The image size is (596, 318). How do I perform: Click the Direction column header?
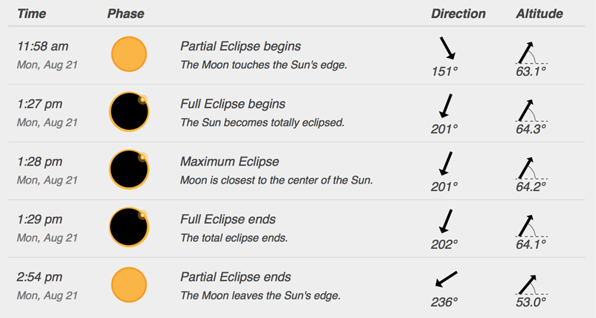458,13
